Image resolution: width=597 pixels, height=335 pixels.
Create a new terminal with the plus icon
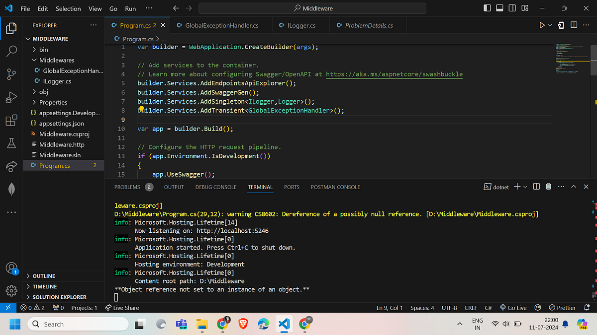click(518, 186)
